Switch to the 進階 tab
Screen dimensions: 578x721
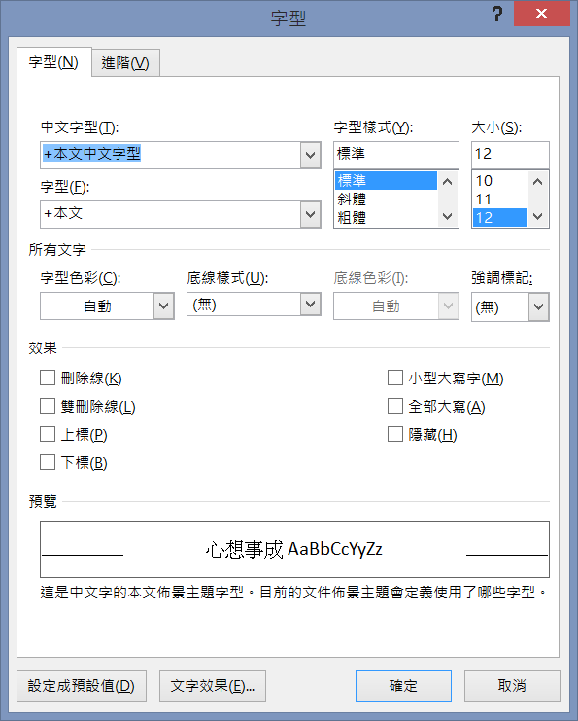click(125, 63)
